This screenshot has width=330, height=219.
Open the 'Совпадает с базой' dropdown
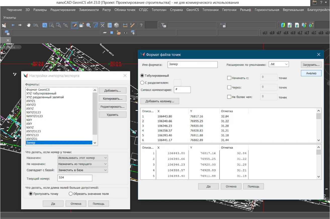coord(82,170)
